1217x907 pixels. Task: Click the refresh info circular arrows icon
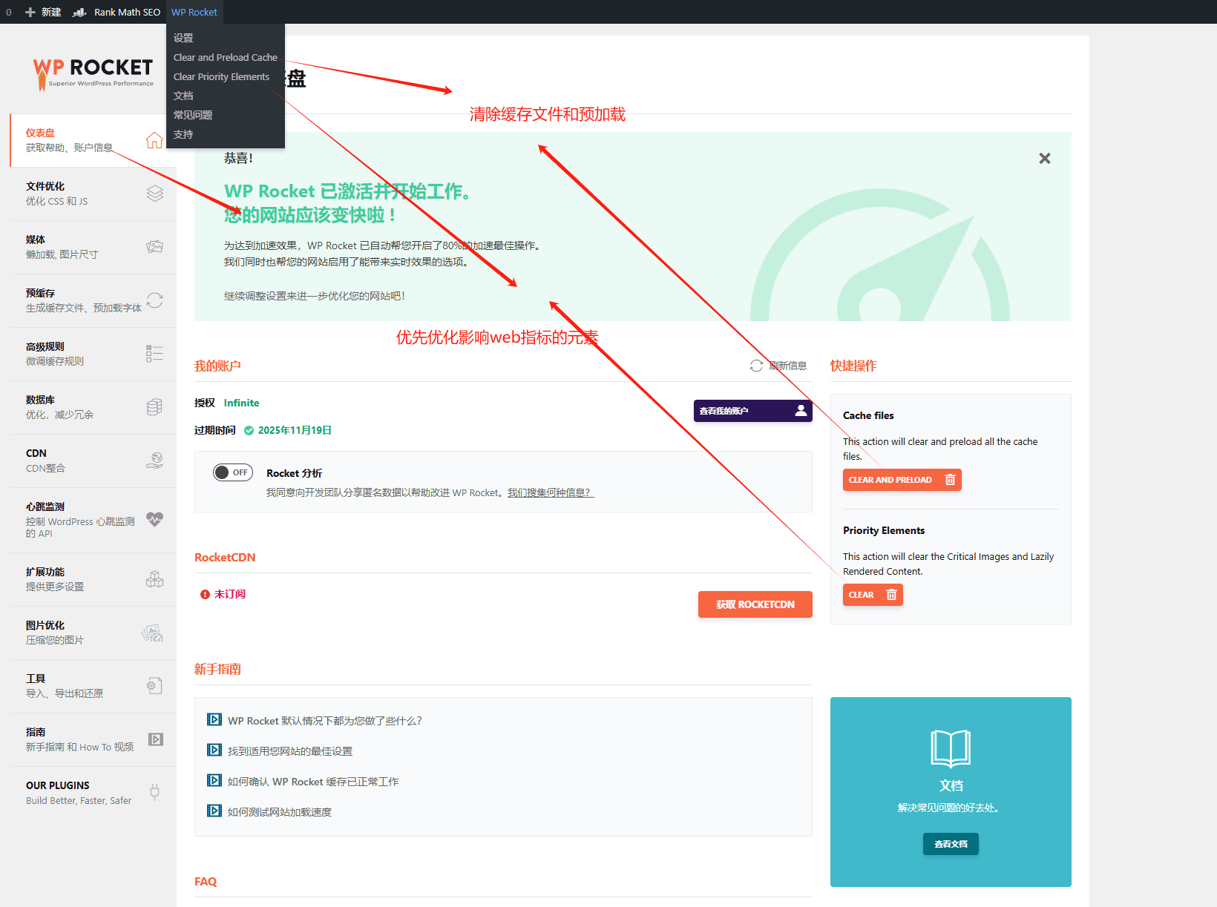(756, 366)
